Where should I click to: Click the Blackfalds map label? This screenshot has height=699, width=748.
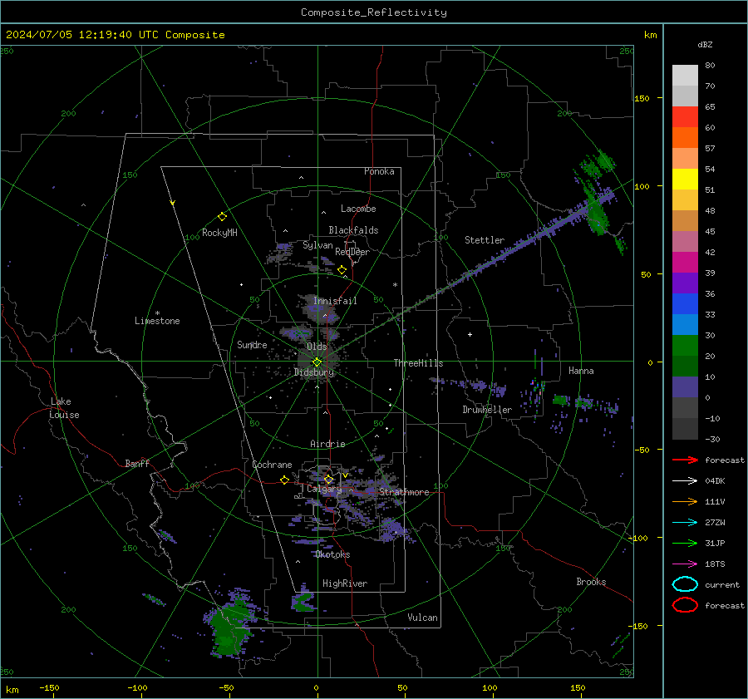tap(353, 230)
